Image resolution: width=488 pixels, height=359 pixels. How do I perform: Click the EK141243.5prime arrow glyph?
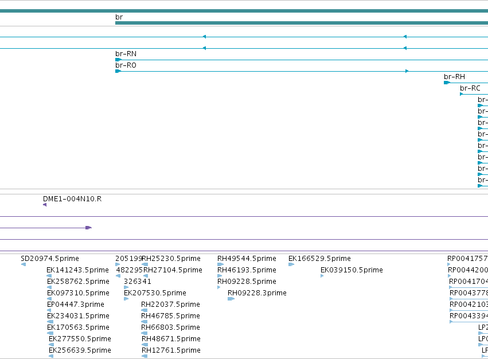[x=49, y=276]
